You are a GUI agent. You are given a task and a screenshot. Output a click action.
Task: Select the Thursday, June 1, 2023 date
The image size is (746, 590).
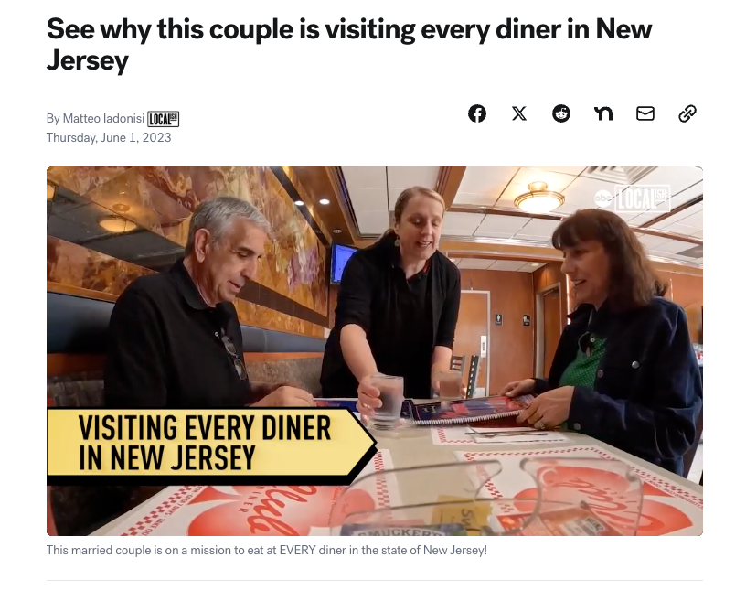[109, 137]
